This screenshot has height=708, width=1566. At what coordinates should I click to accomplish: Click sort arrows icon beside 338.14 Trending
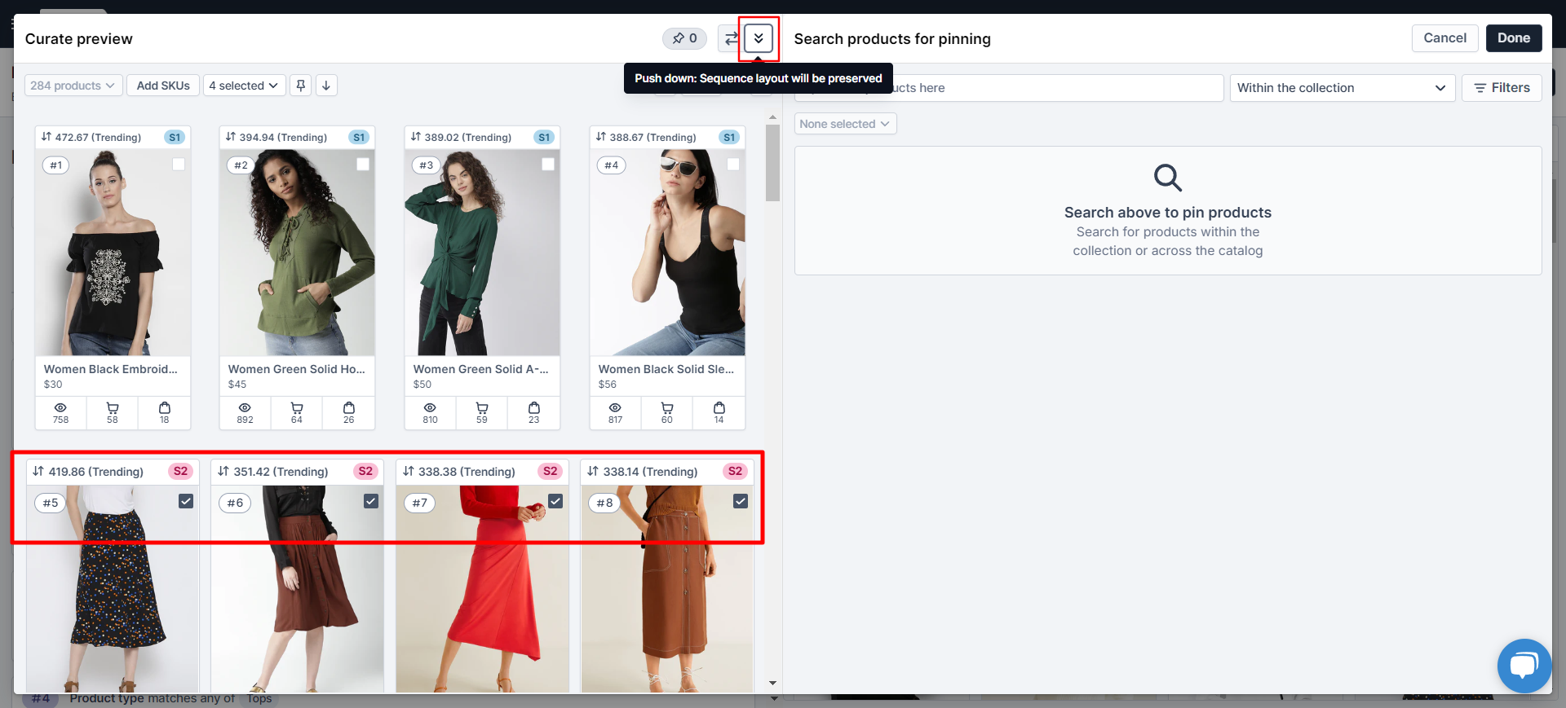(593, 471)
